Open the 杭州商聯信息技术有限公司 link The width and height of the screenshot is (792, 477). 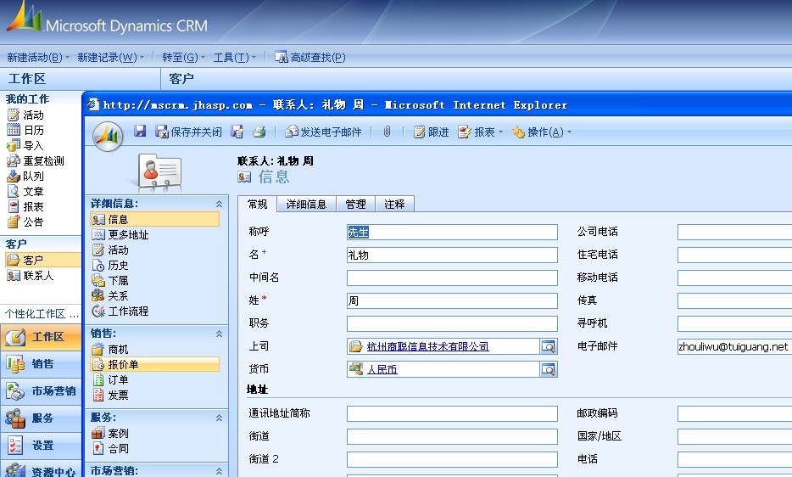pos(428,346)
